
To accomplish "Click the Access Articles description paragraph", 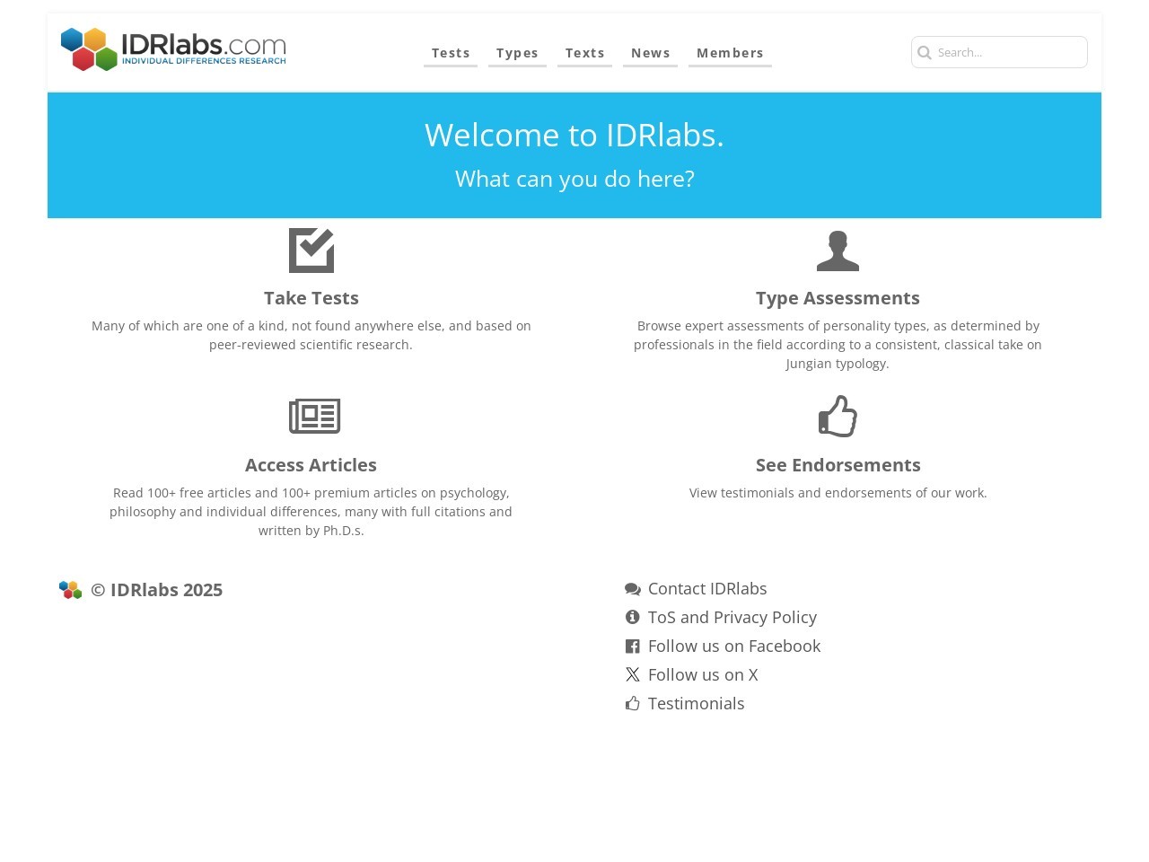I will (311, 512).
